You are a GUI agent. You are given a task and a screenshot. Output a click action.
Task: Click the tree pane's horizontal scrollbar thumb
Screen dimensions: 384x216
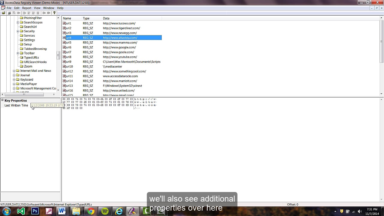coord(24,94)
